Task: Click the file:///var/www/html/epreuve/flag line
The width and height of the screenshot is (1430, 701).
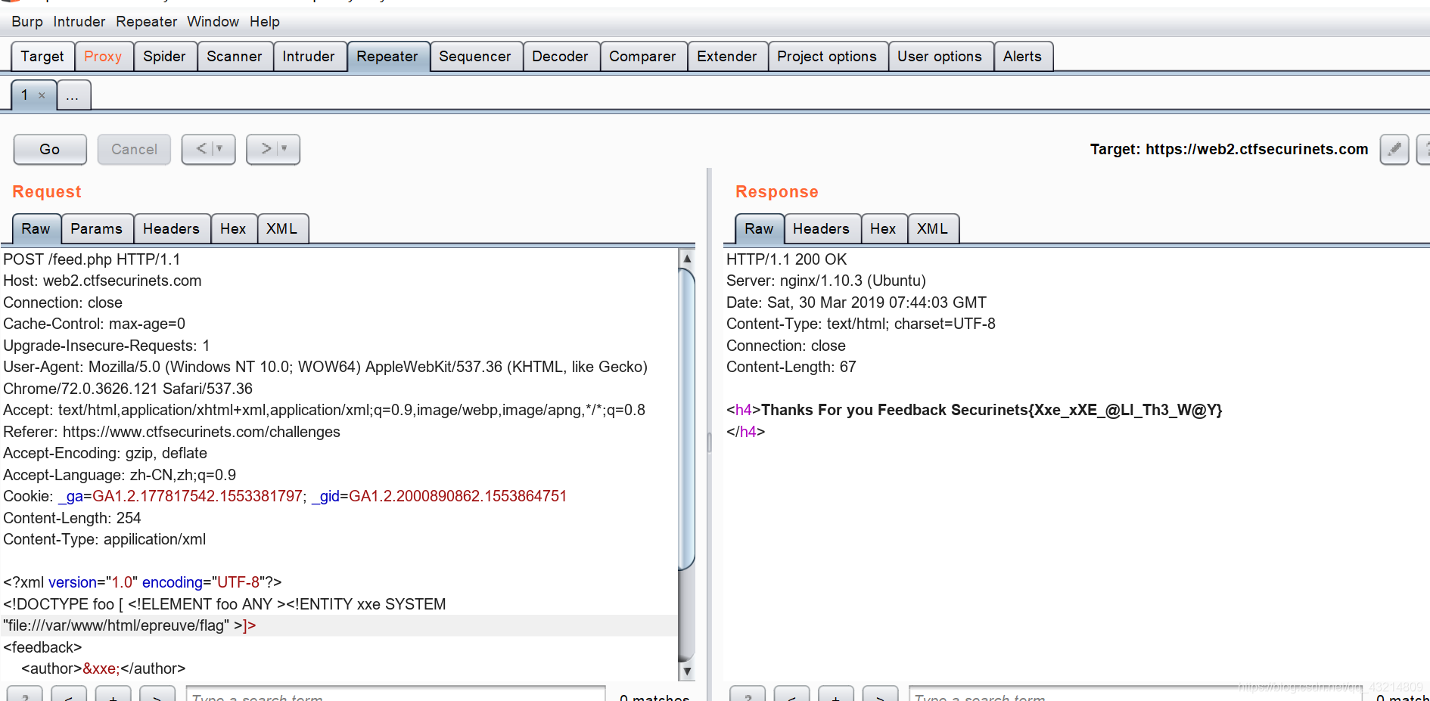Action: coord(129,625)
